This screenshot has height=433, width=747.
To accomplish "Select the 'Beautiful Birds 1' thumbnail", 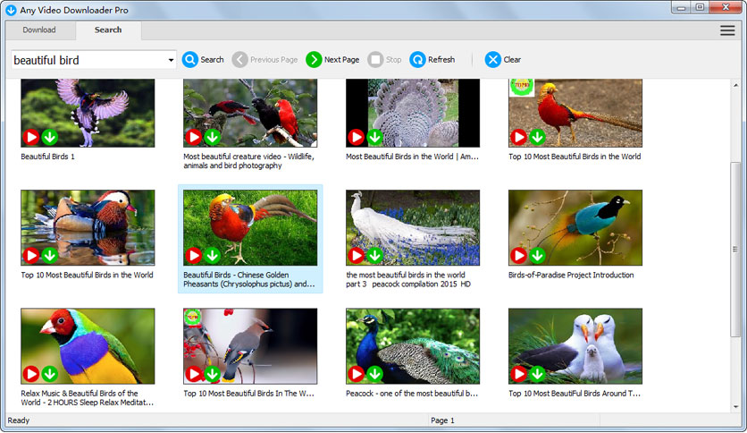I will coord(88,113).
